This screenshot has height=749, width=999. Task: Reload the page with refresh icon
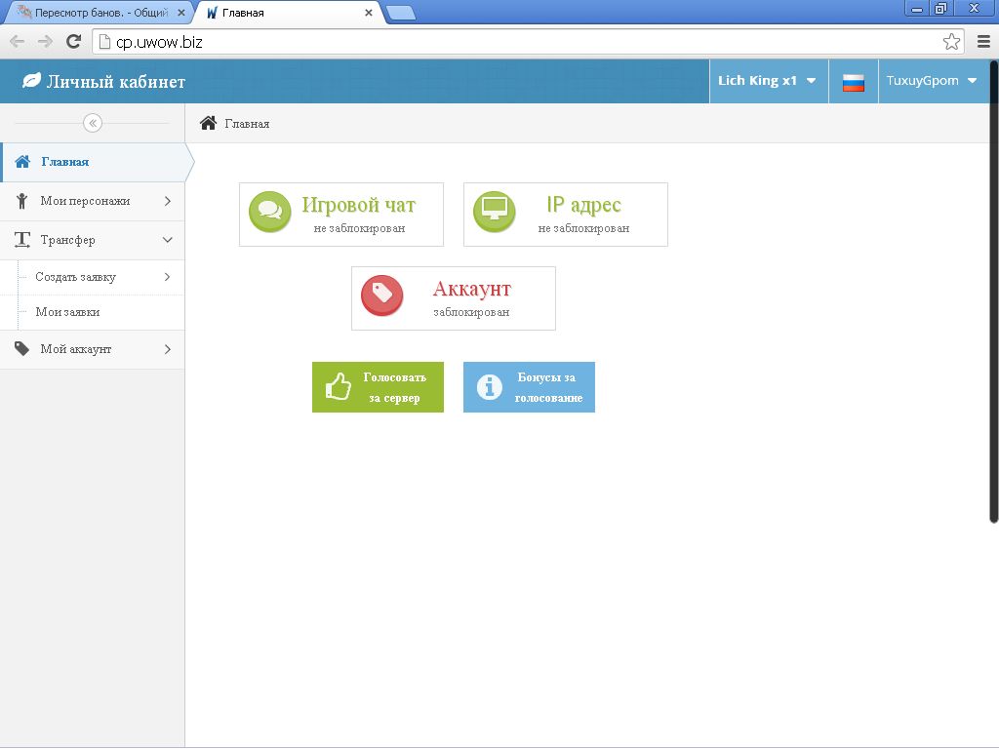73,41
